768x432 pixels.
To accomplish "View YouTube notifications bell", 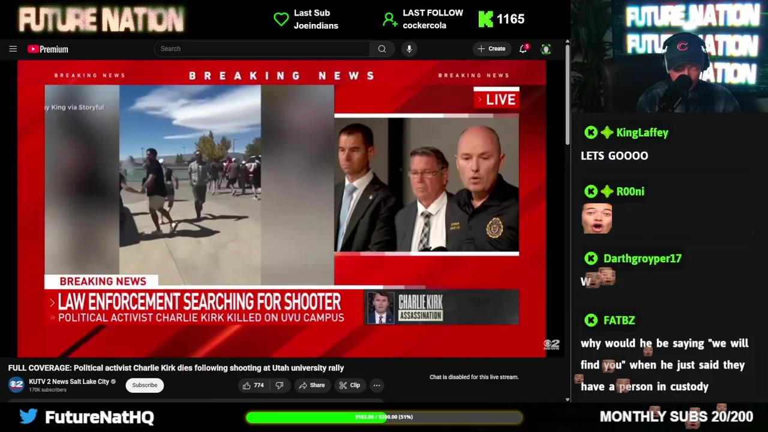I will tap(523, 49).
